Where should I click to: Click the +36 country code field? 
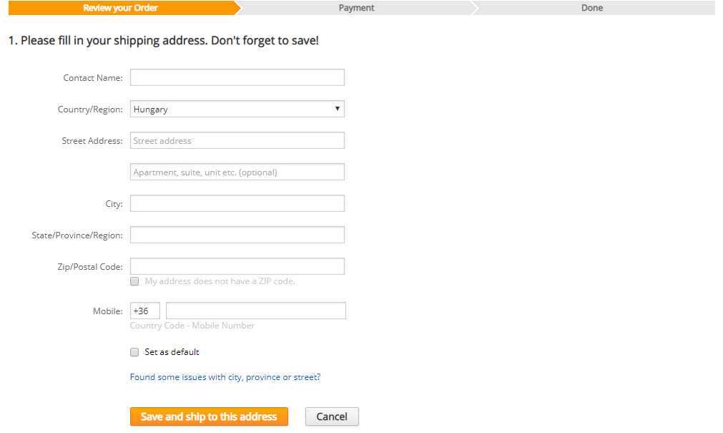tap(144, 311)
